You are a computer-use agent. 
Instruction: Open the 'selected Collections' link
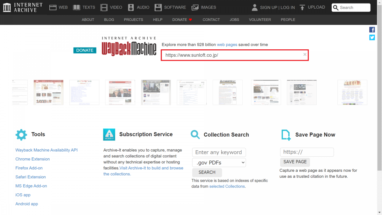[227, 186]
